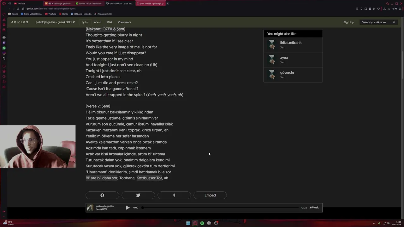Switch to the Stream - Kick Dashboard tab
The width and height of the screenshot is (404, 227).
coord(89,3)
